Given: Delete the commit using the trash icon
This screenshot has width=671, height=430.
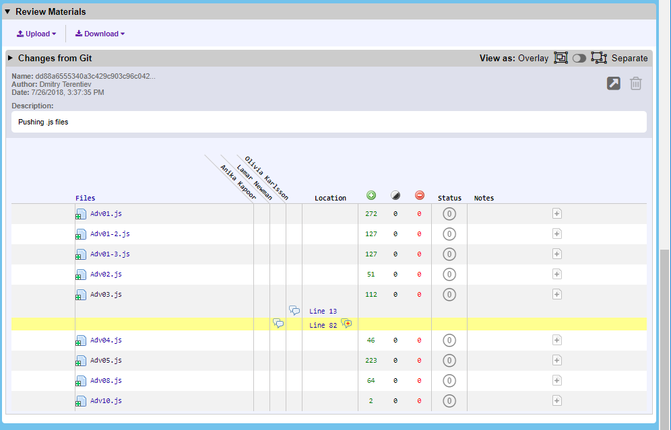Looking at the screenshot, I should [x=635, y=83].
